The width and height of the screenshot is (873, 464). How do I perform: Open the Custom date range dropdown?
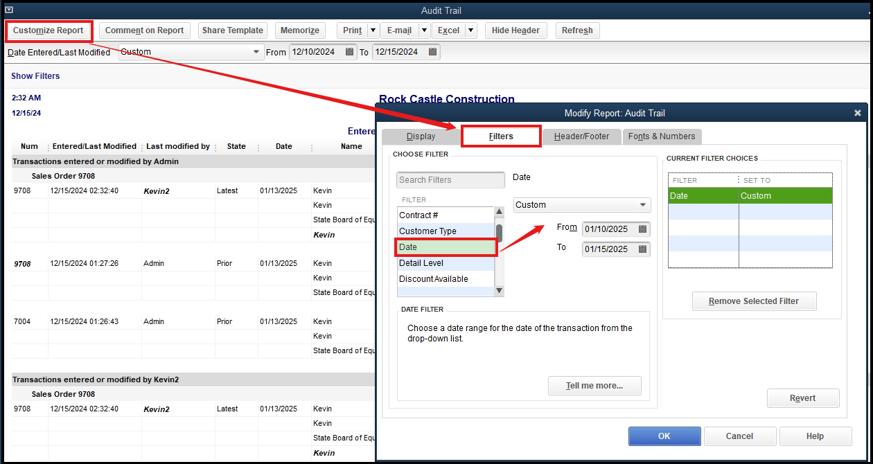[x=257, y=51]
